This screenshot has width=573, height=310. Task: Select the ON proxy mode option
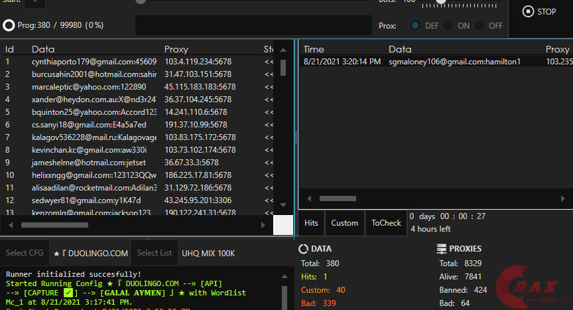[449, 26]
